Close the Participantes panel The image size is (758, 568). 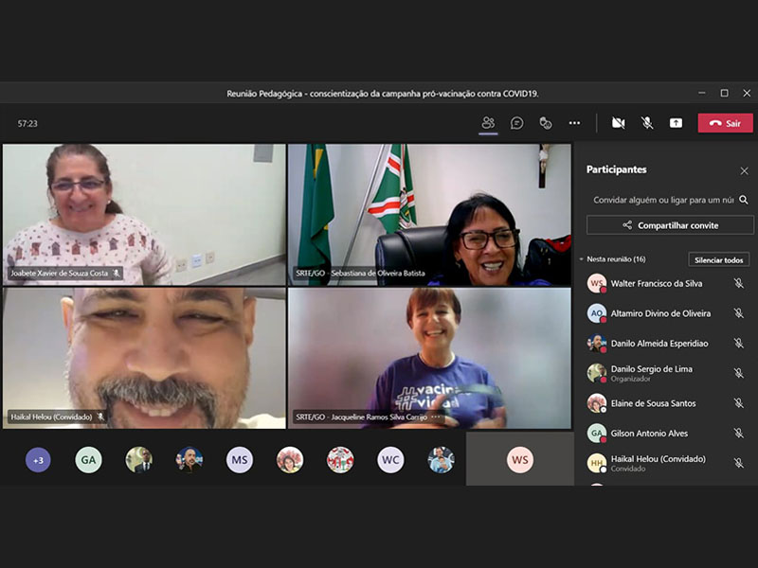pyautogui.click(x=744, y=170)
